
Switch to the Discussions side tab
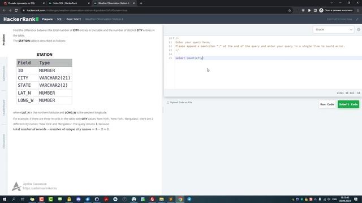pyautogui.click(x=4, y=142)
